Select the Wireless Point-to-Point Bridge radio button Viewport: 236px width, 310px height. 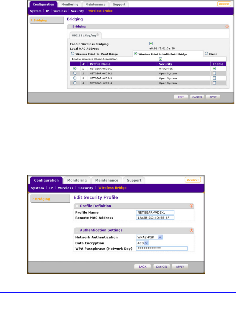tap(73, 54)
